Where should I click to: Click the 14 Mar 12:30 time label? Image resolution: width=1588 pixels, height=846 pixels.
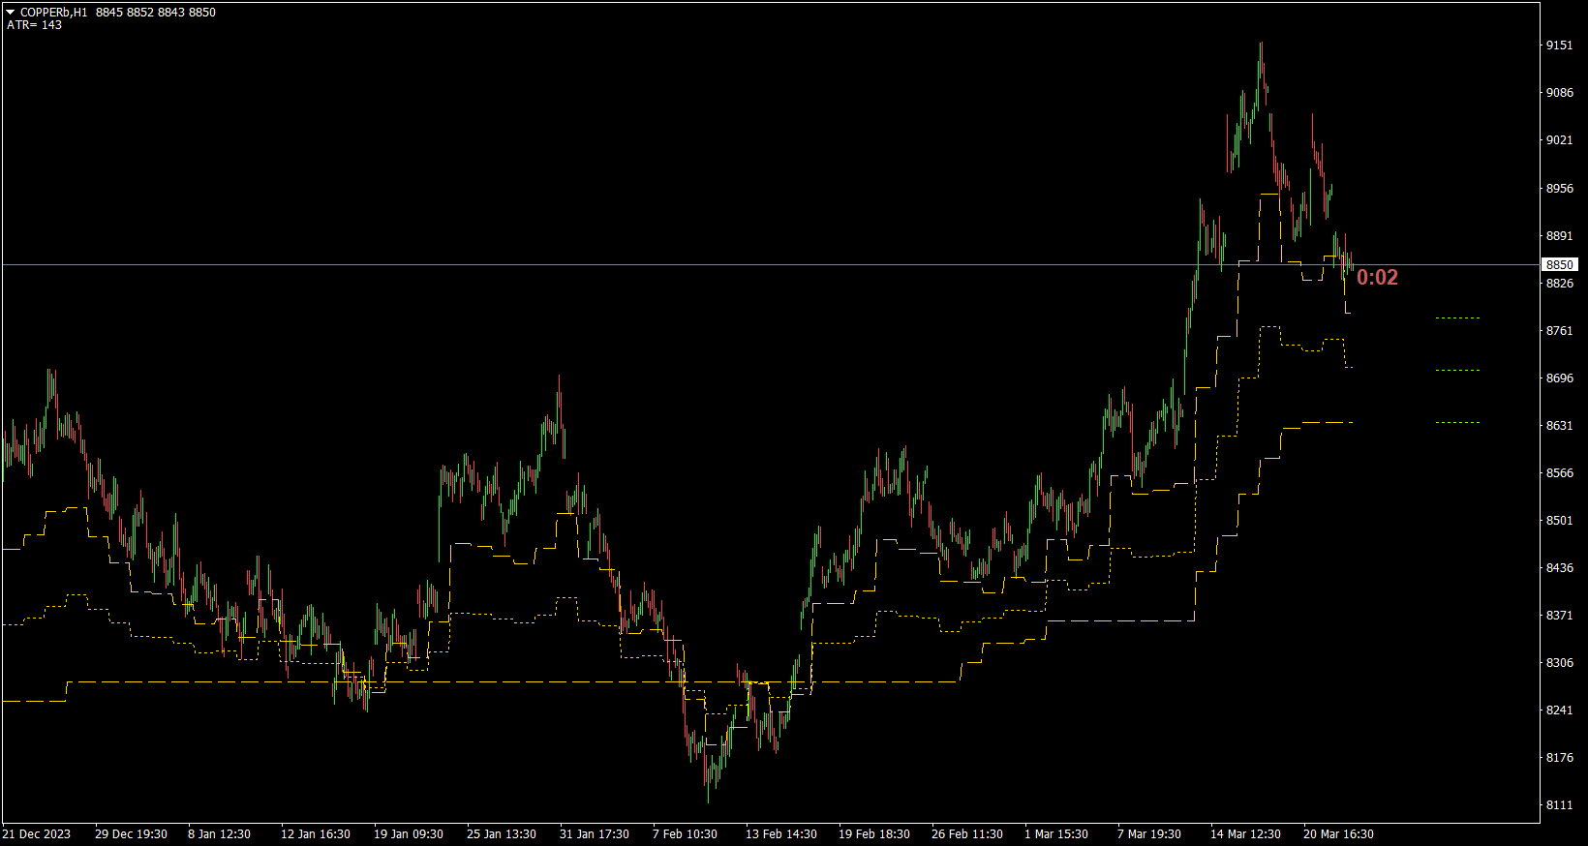[x=1245, y=834]
